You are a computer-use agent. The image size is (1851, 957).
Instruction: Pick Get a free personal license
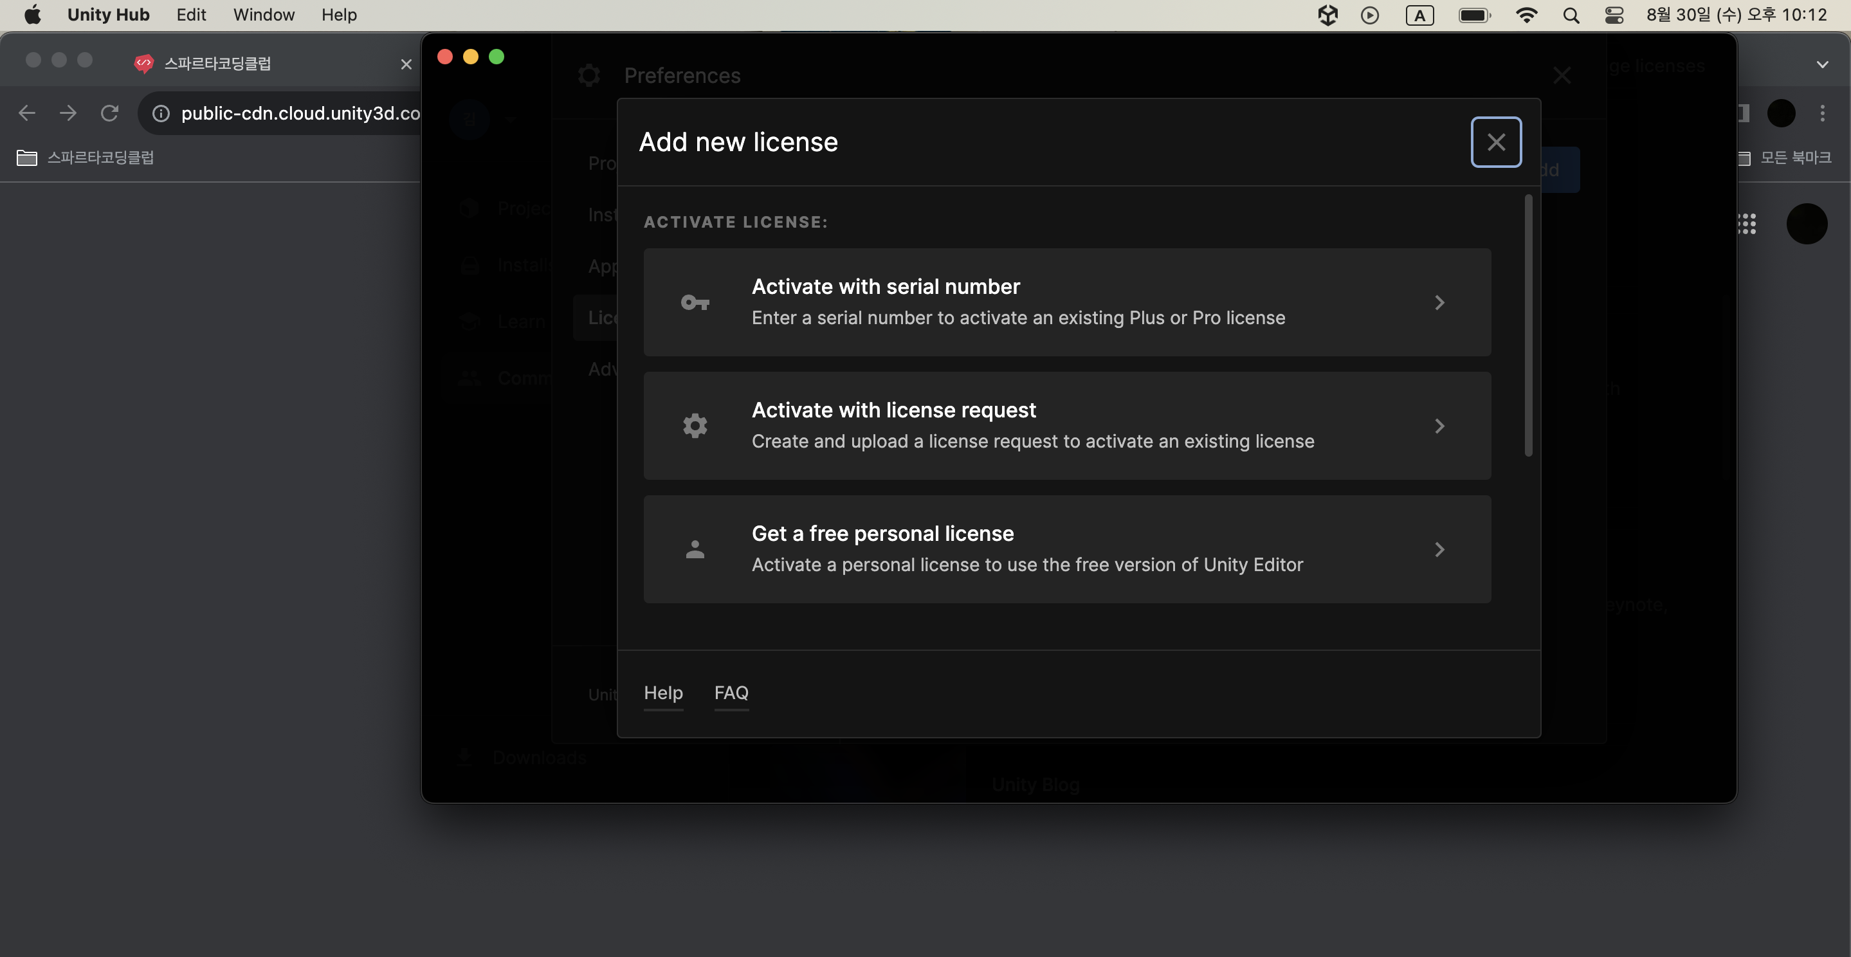tap(1067, 549)
